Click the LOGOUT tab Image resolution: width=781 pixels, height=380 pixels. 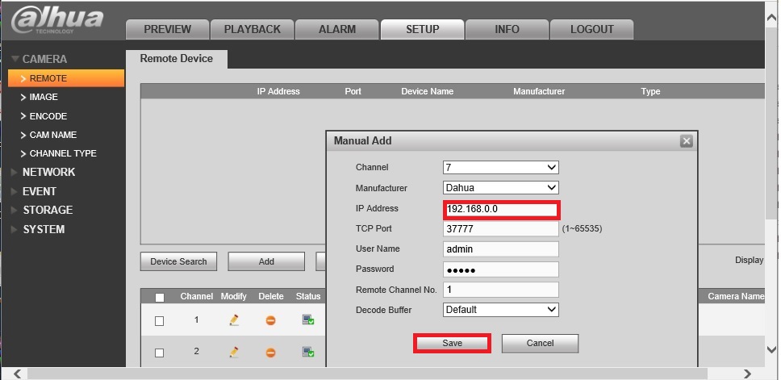click(591, 29)
